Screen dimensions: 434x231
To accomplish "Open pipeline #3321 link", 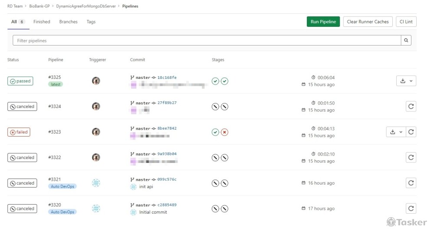I will [55, 179].
